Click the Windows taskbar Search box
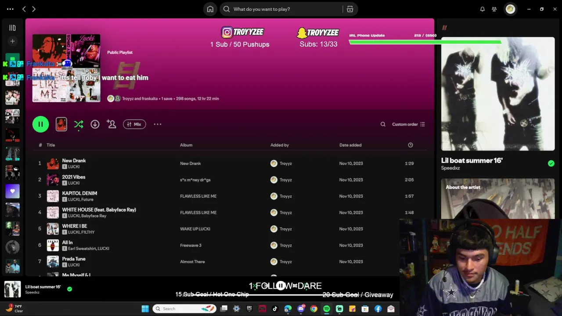 point(184,309)
